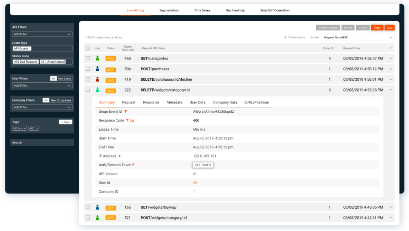Click the Search field in the sidebar
Viewport: 409px width, 231px height.
pyautogui.click(x=42, y=142)
